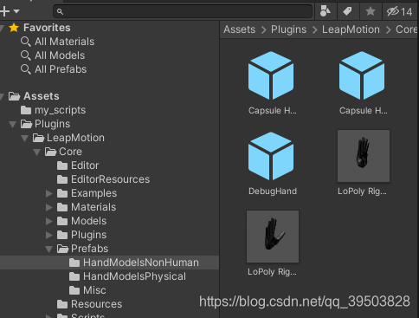Image resolution: width=419 pixels, height=318 pixels.
Task: Select Favorites in the project tree
Action: pyautogui.click(x=47, y=28)
